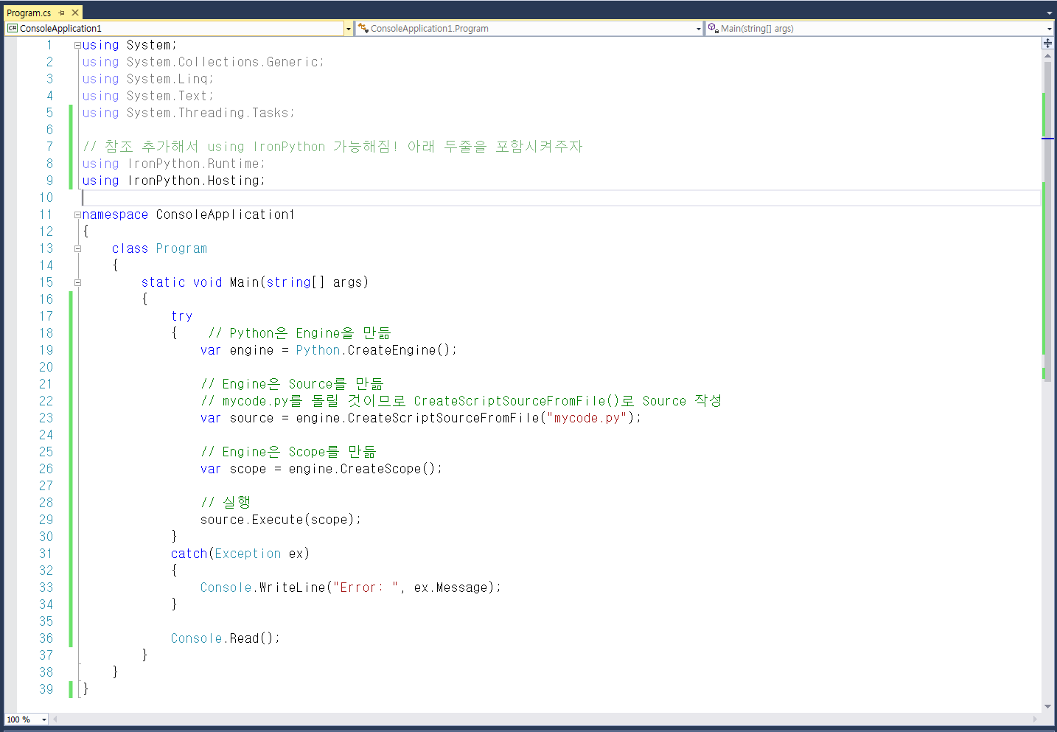The width and height of the screenshot is (1057, 732).
Task: Click 'source.Execute(scope);' line
Action: [281, 520]
